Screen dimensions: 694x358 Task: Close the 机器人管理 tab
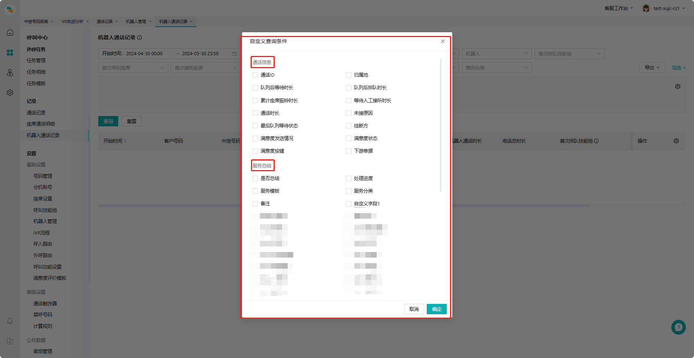click(x=150, y=21)
